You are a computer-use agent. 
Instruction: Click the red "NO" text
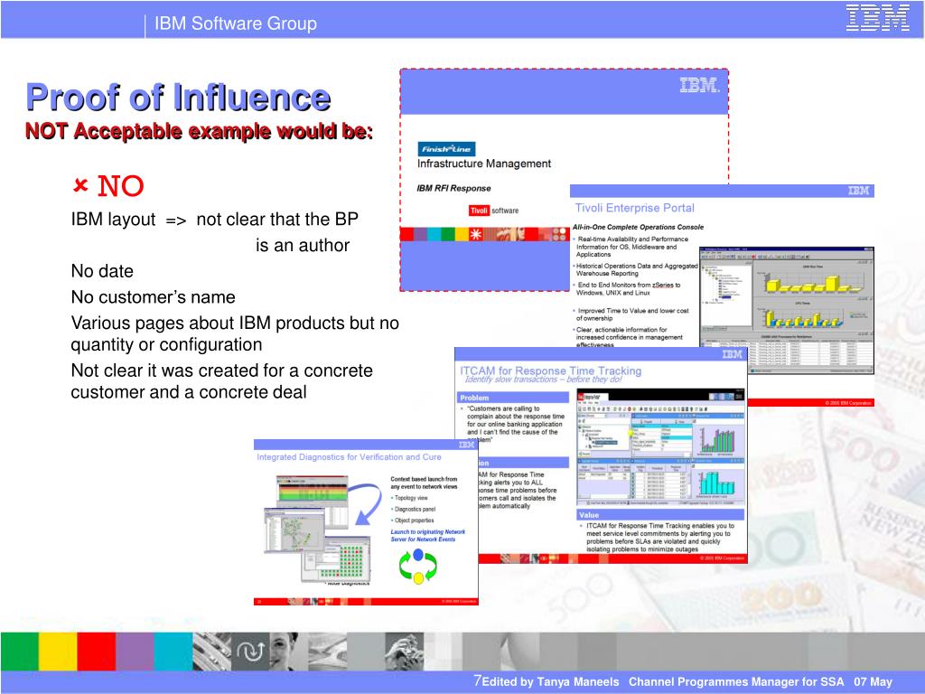(x=120, y=186)
